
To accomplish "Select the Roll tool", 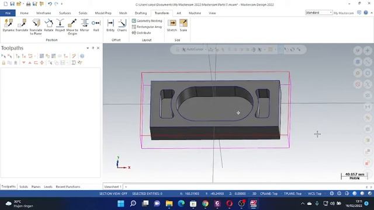I will click(96, 25).
